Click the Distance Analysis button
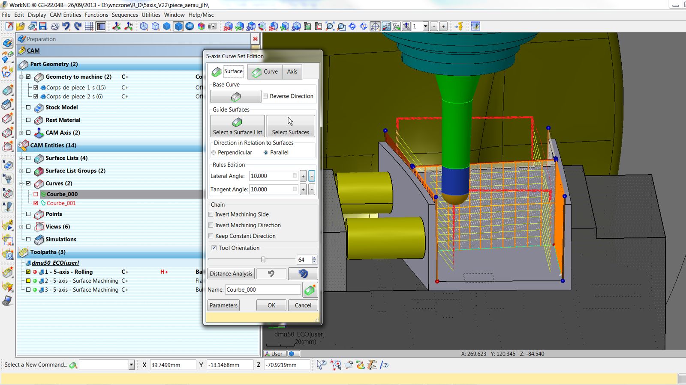This screenshot has width=686, height=385. tap(231, 274)
